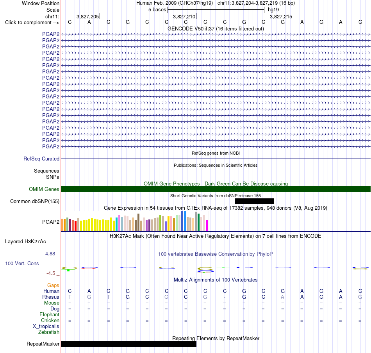Image resolution: width=371 pixels, height=353 pixels.
Task: Click the 'RefSeq genes from NCBI' track title
Action: pos(216,153)
